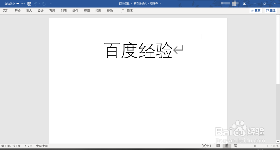
Task: Switch to Web Layout view icon
Action: coord(235,146)
